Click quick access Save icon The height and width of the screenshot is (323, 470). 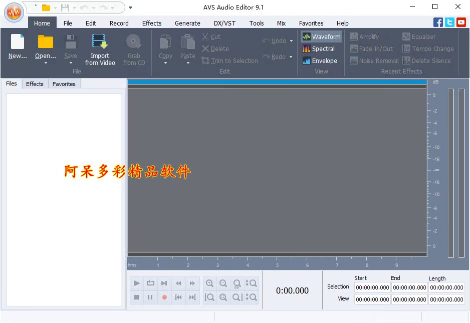(65, 7)
